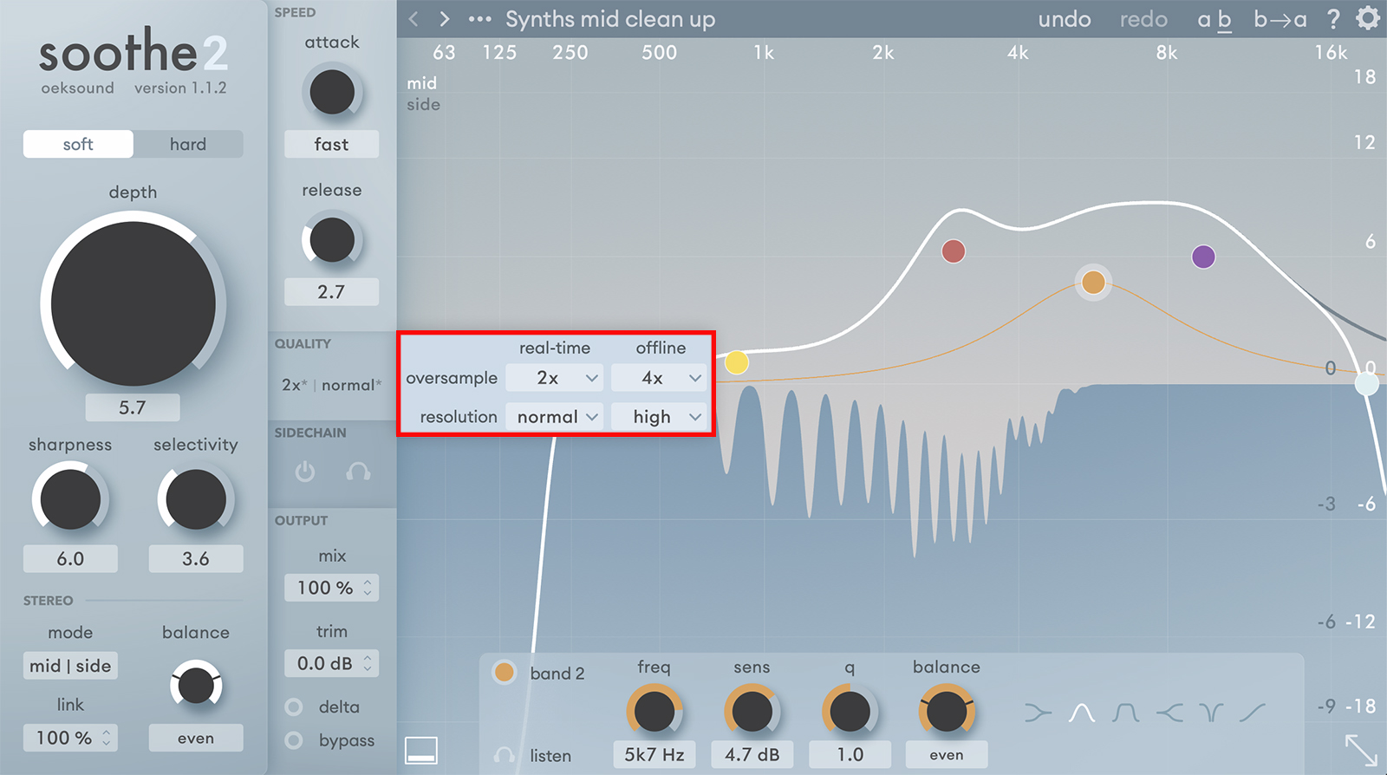Image resolution: width=1387 pixels, height=775 pixels.
Task: Select the orange band 2 node
Action: (x=1094, y=282)
